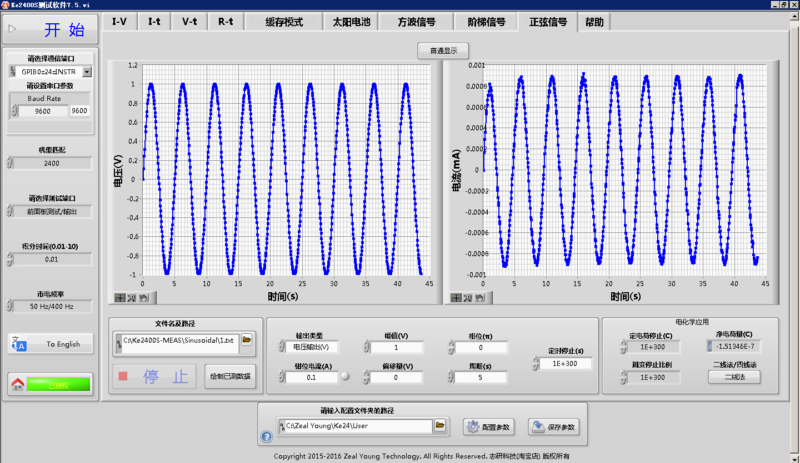The image size is (800, 463).
Task: Switch to the 太阳电池 tab
Action: pos(351,22)
